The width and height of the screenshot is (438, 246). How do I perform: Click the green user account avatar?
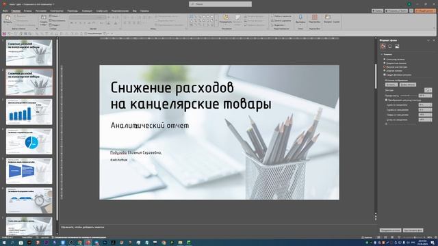coord(409,4)
